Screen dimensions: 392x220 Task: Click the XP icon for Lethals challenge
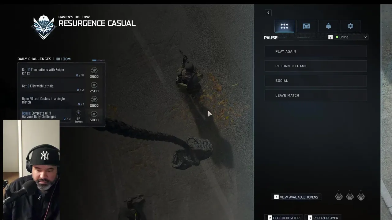(x=94, y=85)
